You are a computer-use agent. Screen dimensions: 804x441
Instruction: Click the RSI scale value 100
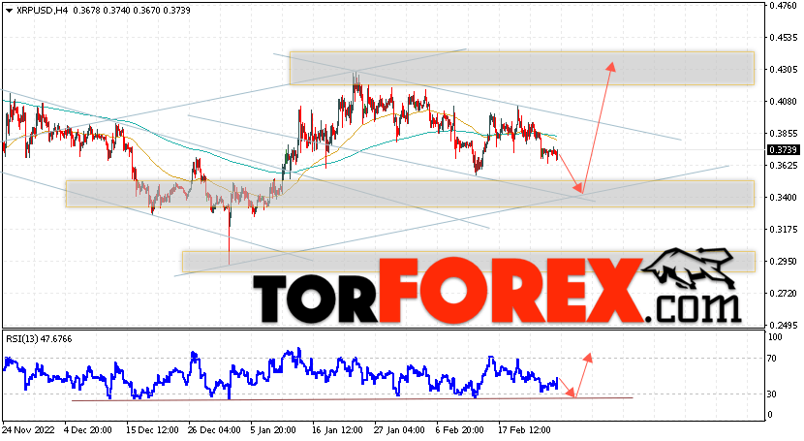click(x=775, y=337)
